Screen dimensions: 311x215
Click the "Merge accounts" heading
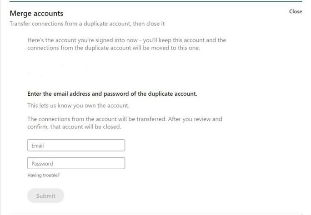(36, 14)
